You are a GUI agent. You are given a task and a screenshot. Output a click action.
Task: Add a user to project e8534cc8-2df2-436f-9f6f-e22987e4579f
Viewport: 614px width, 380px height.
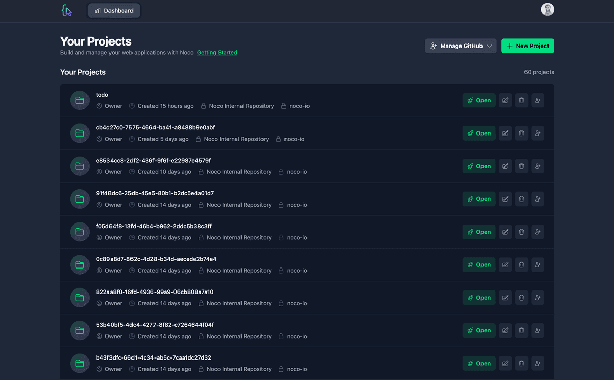[x=538, y=166]
